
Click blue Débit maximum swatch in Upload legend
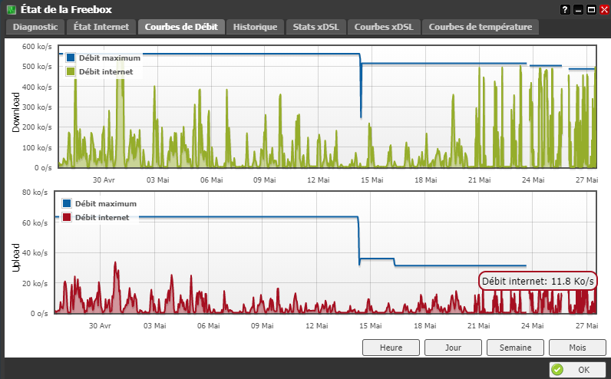pos(67,203)
